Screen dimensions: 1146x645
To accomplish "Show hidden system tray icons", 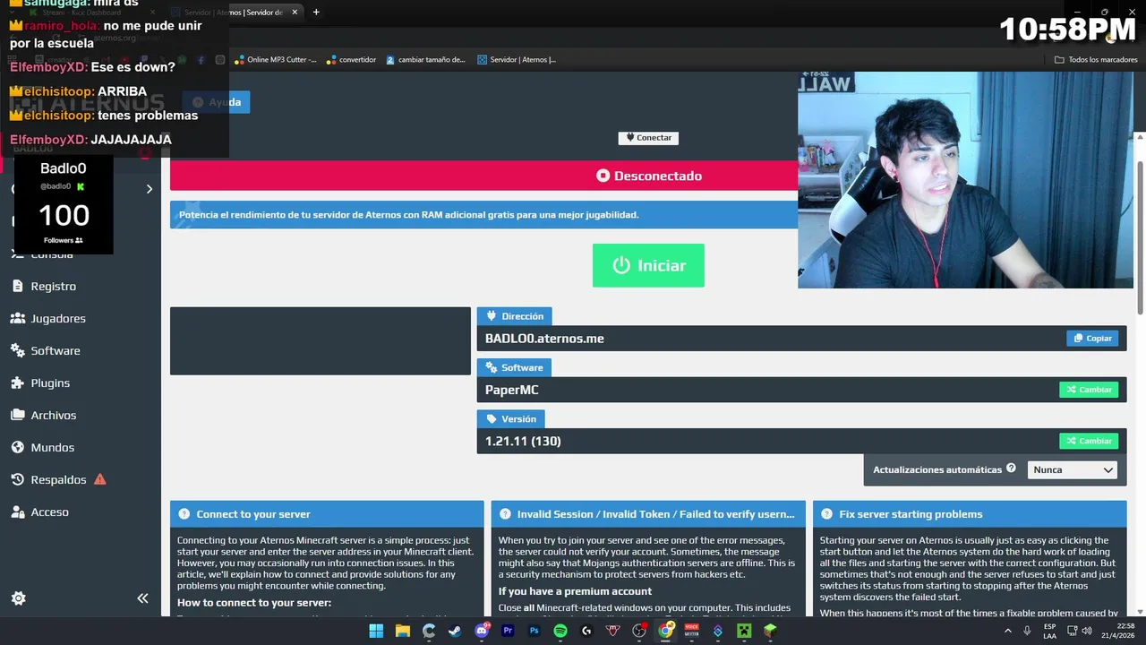I will (1006, 631).
